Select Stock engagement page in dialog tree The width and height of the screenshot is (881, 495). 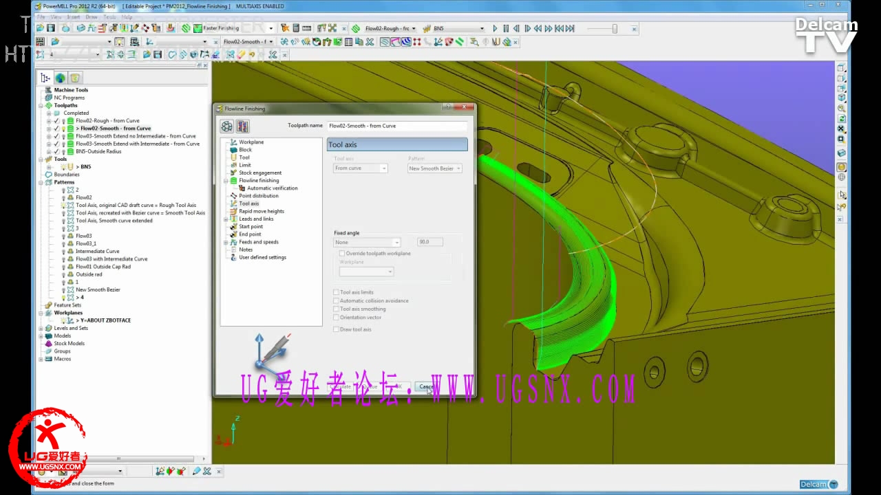tap(260, 173)
